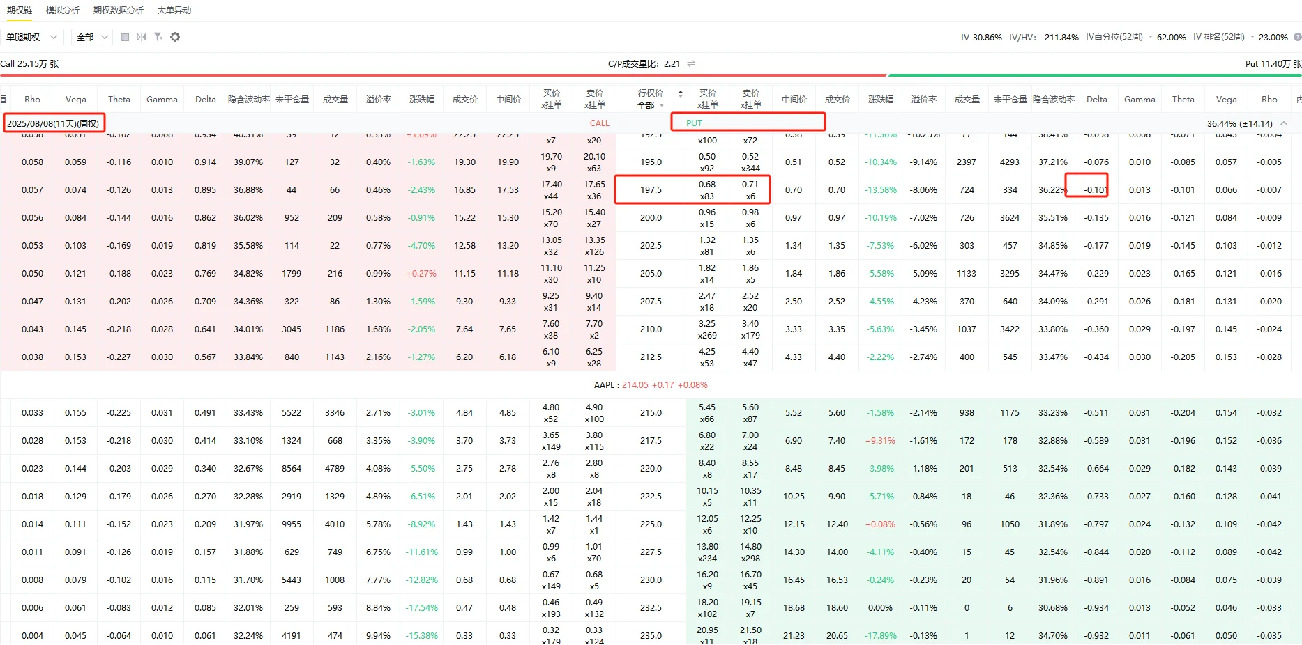Screen dimensions: 1302x645
Task: Open the 期权数据分析 tab
Action: (x=119, y=10)
